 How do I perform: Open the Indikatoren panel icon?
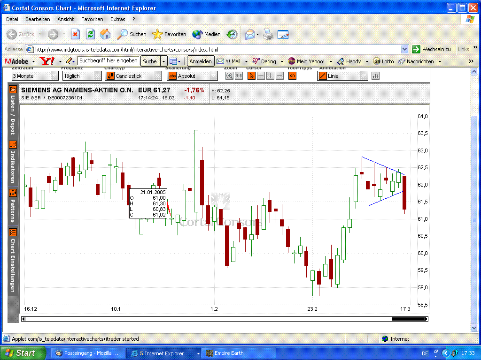click(x=13, y=144)
